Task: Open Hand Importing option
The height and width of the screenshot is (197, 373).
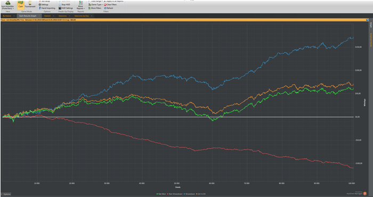Action: [47, 8]
